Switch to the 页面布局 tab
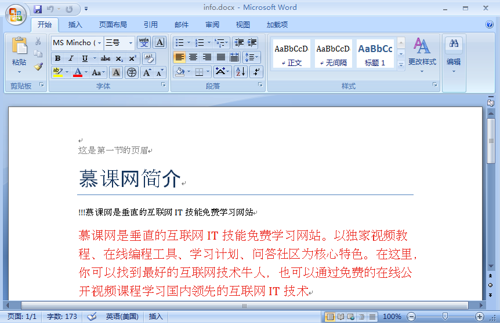The image size is (500, 323). coord(113,24)
